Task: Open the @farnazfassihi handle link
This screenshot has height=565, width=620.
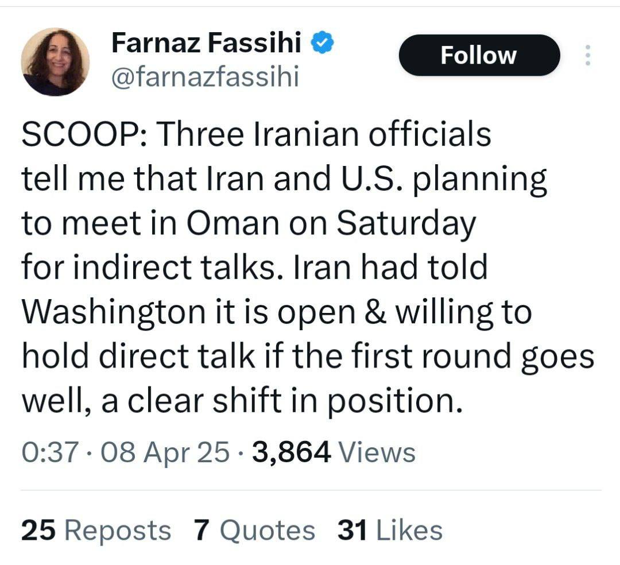Action: click(x=204, y=76)
